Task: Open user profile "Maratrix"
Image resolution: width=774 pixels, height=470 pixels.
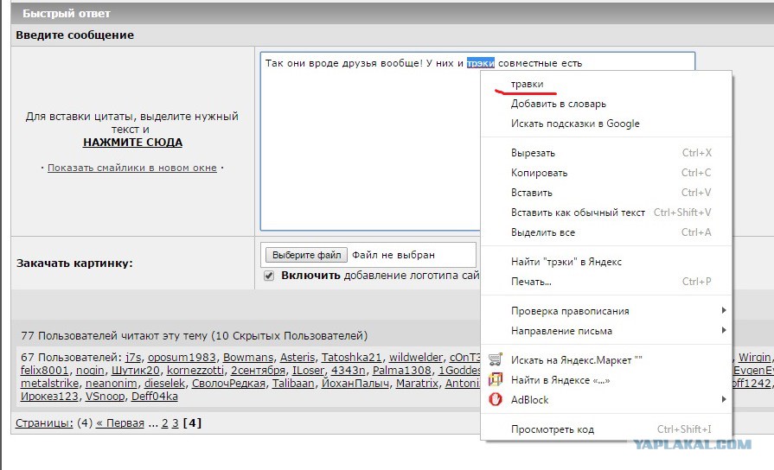Action: pos(417,384)
